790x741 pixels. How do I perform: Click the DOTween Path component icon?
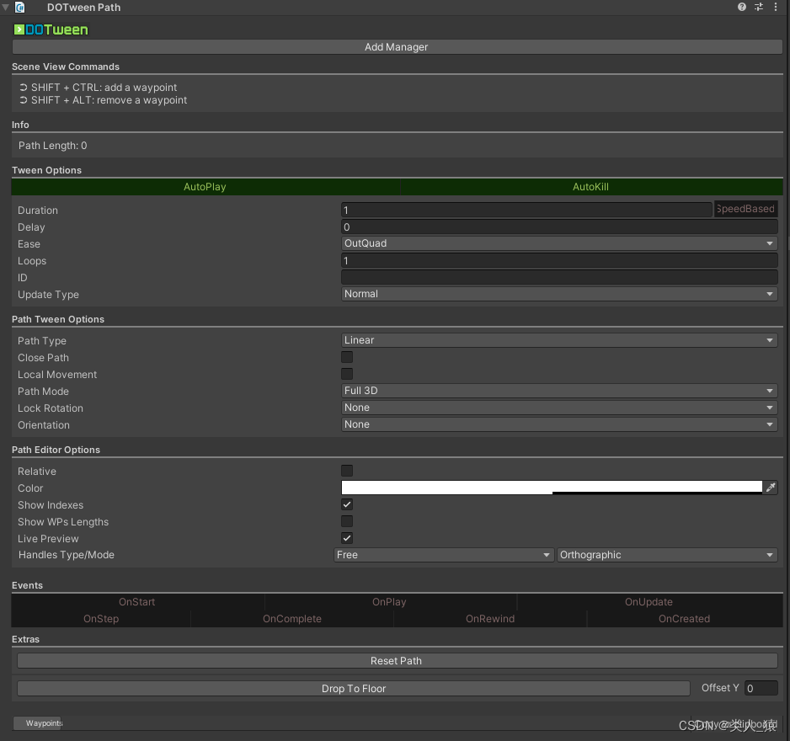point(19,8)
